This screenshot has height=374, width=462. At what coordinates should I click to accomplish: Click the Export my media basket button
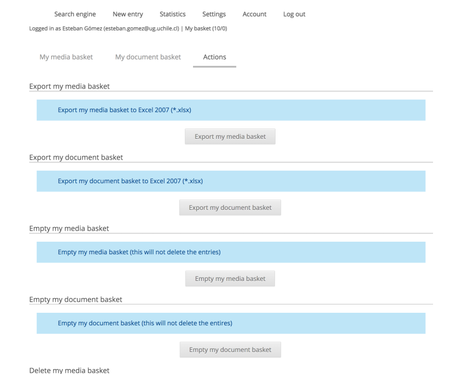tap(230, 137)
